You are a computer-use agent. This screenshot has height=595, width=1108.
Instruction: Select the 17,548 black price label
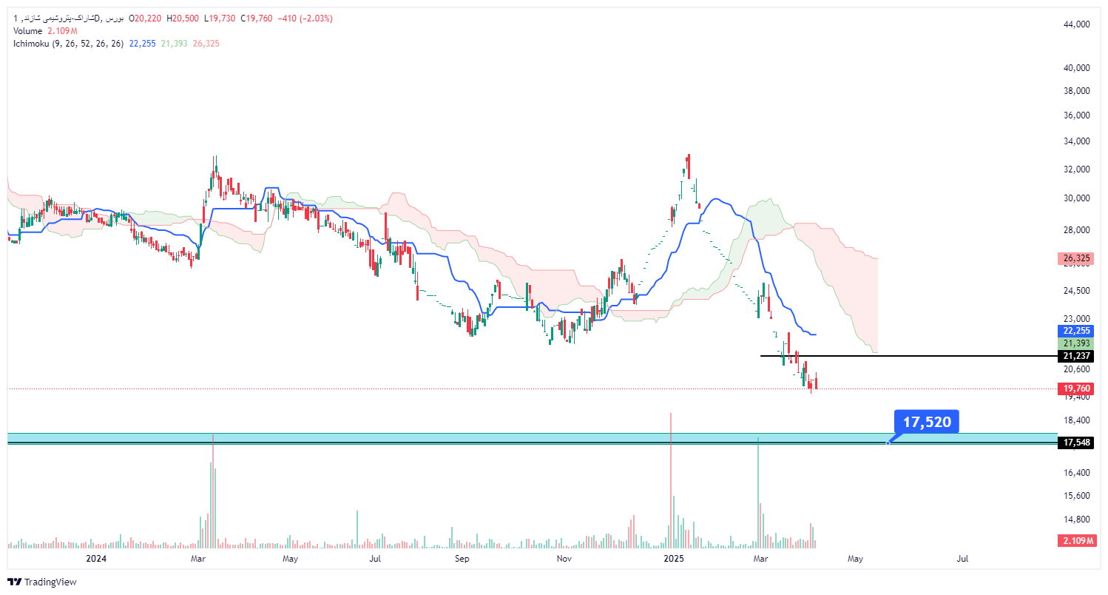[x=1077, y=443]
